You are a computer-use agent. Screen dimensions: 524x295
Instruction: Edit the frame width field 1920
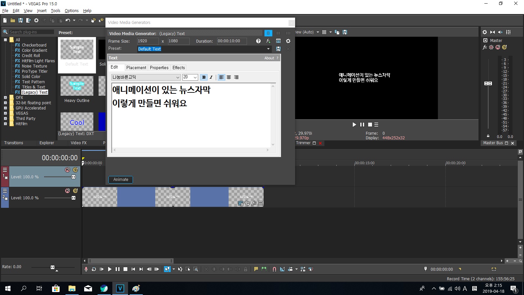pyautogui.click(x=148, y=41)
